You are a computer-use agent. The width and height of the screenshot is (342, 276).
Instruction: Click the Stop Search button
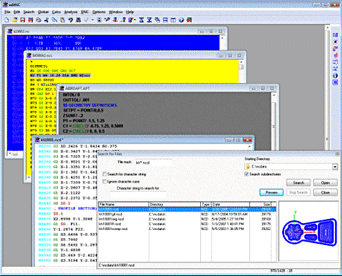(299, 192)
